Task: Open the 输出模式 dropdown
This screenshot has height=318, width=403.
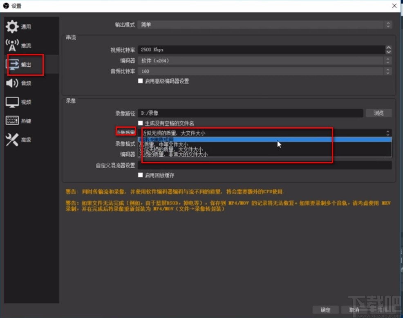Action: [x=264, y=25]
